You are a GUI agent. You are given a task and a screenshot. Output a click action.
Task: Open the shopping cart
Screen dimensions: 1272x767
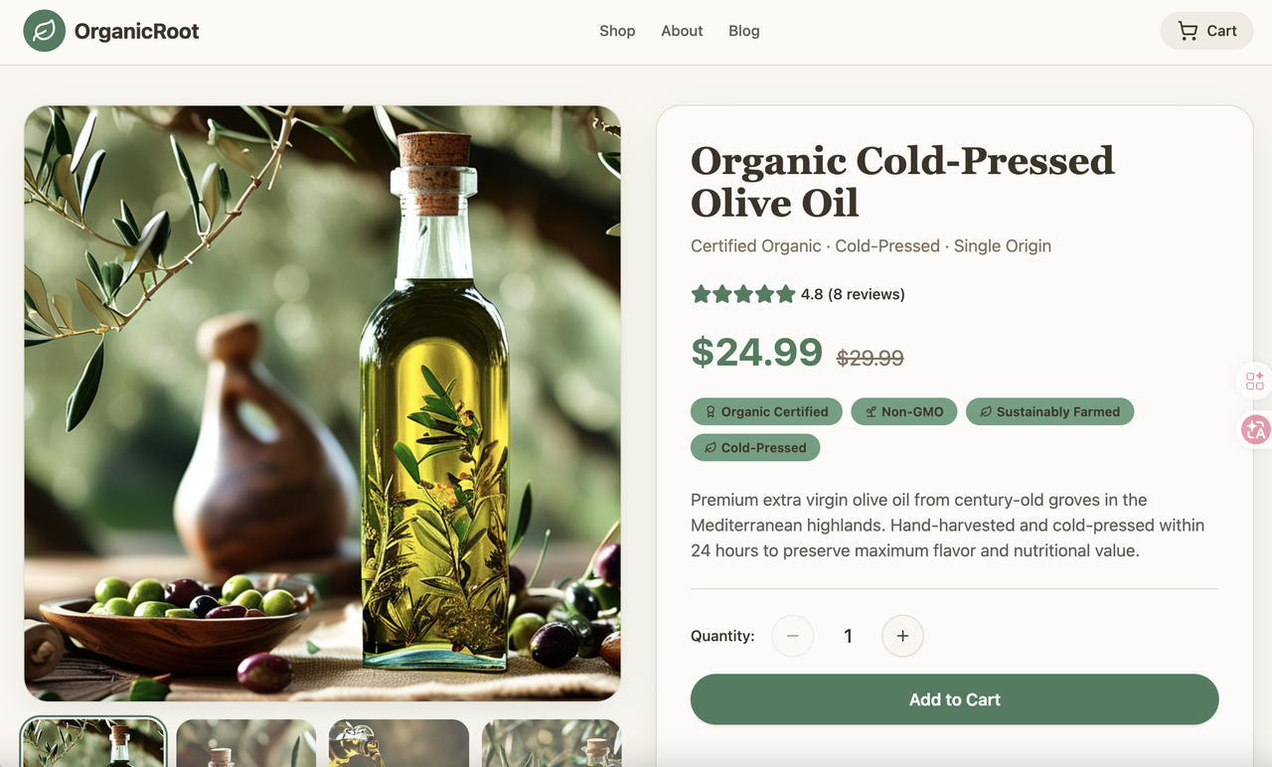tap(1206, 31)
